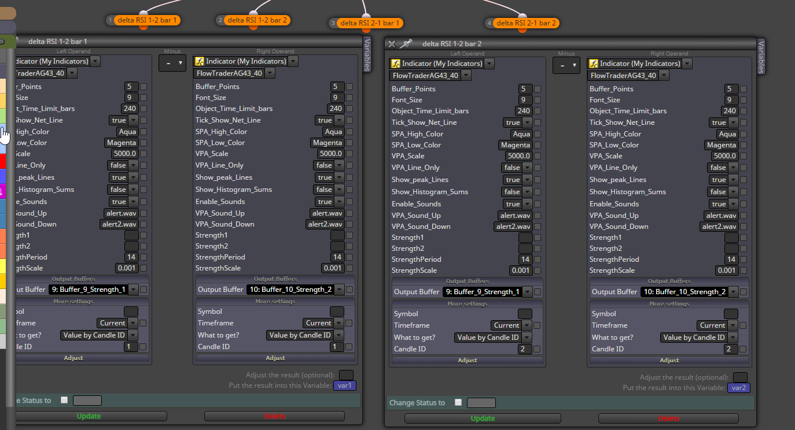Click the Update button in bar 1 panel
This screenshot has width=795, height=430.
pos(89,416)
